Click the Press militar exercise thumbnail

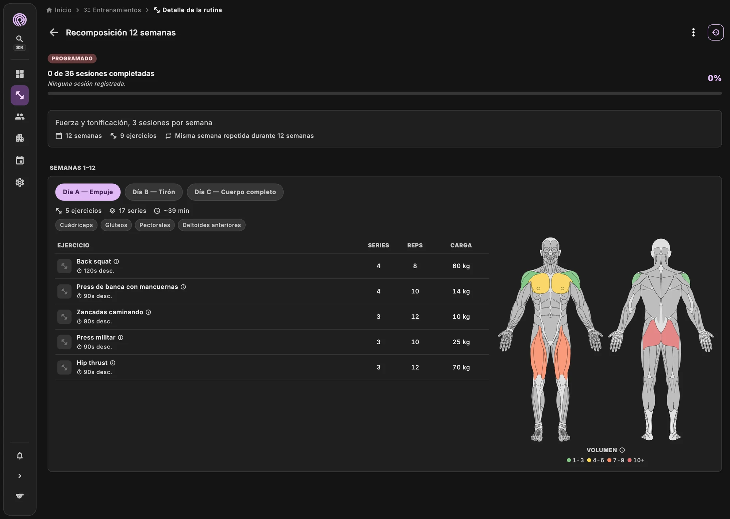point(64,342)
